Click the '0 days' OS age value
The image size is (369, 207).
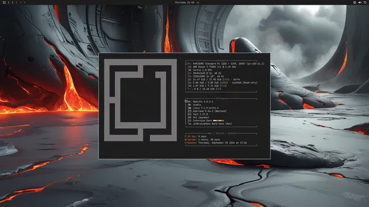point(202,136)
